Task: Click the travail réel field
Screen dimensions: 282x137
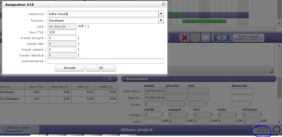Action: 62,44
